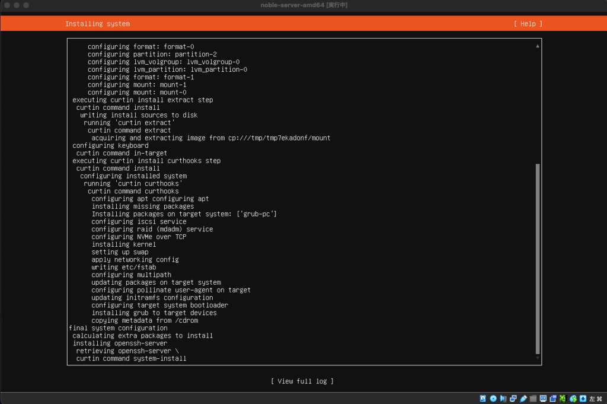Select 'configuring iscsi service' log line
Screen dimensions: 607x404
(139, 221)
